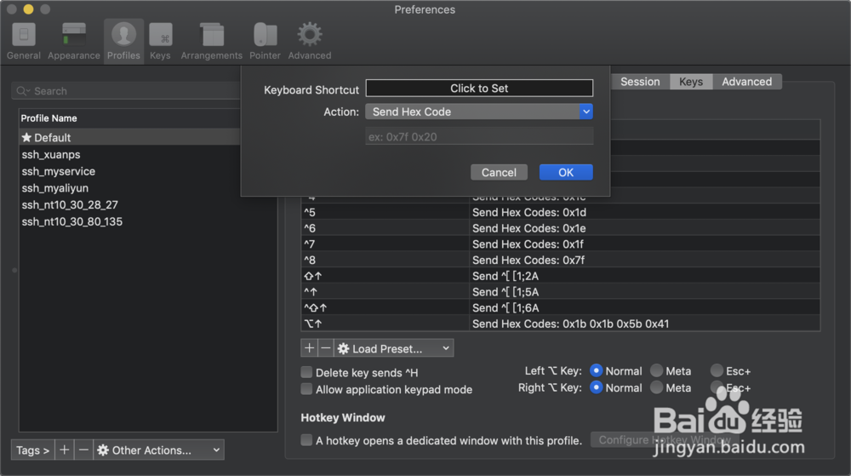Switch to the Keys preferences icon
Screen dimensions: 851x476
(160, 40)
